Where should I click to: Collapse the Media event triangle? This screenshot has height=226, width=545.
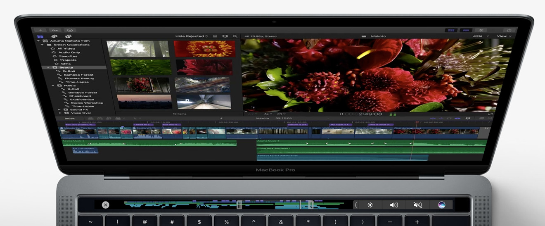[x=53, y=86]
